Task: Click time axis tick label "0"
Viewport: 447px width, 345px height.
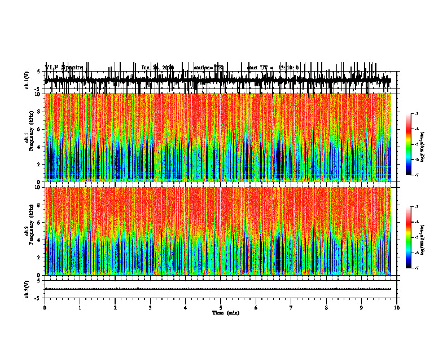Action: point(45,308)
